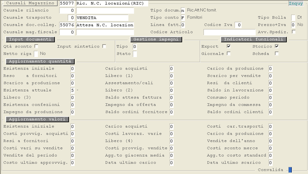Click the causale code field 55077
The height and width of the screenshot is (174, 308).
[x=67, y=4]
